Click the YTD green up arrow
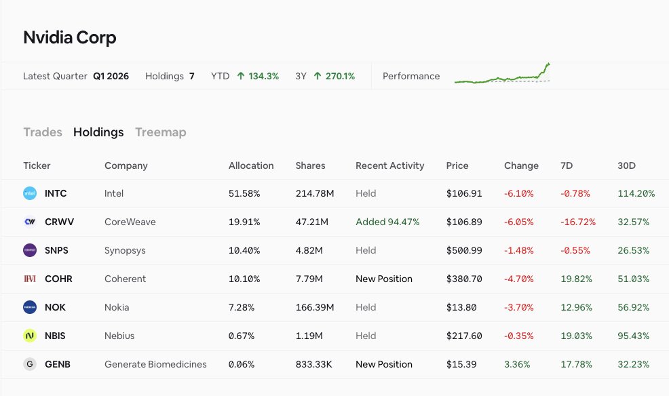The width and height of the screenshot is (669, 396). 241,76
